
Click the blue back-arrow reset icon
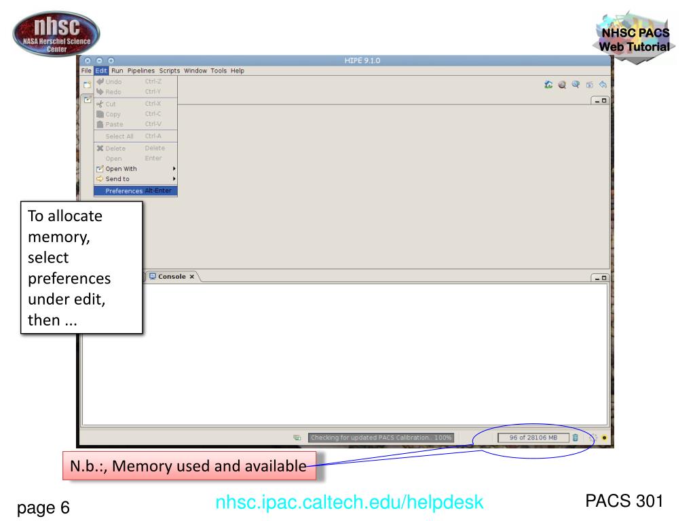[603, 84]
